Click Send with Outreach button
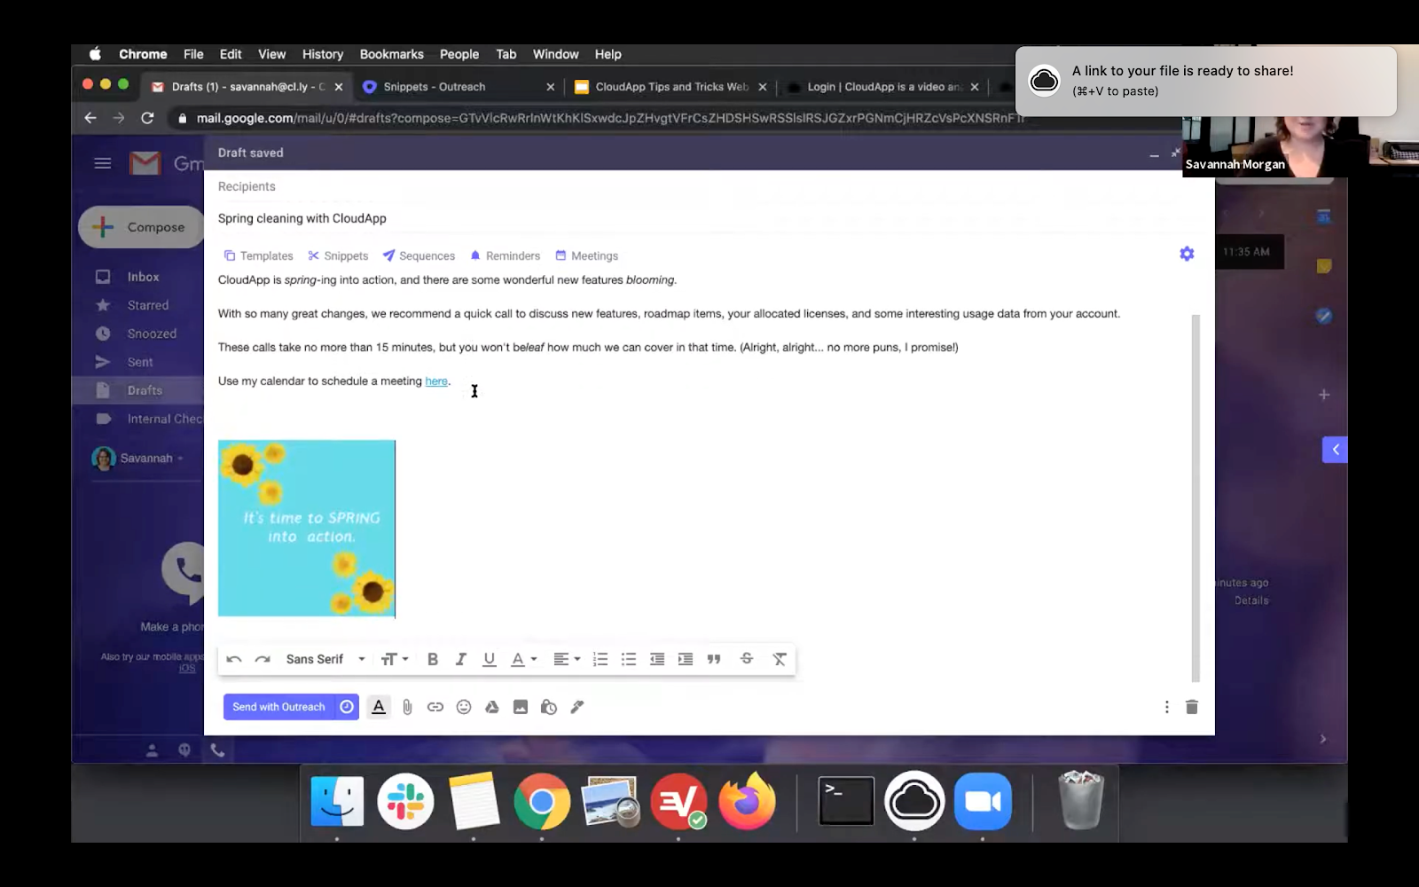Viewport: 1419px width, 887px height. click(x=278, y=707)
